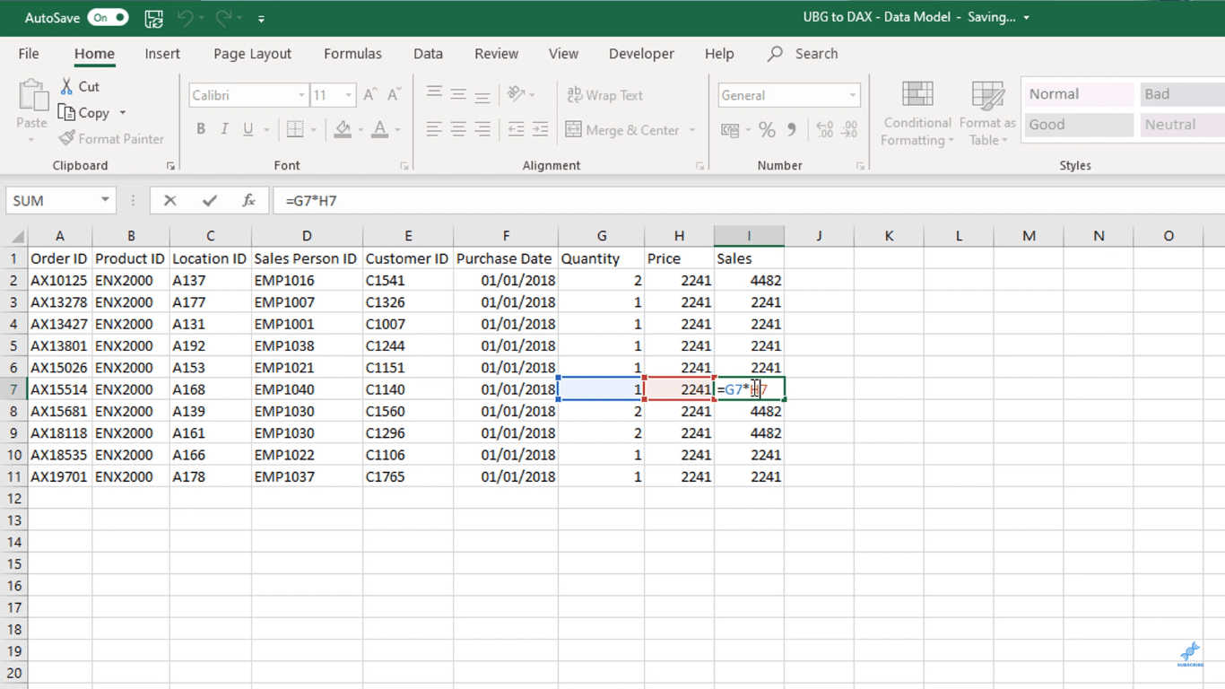Click the Percent Style icon
Image resolution: width=1225 pixels, height=689 pixels.
(x=767, y=130)
